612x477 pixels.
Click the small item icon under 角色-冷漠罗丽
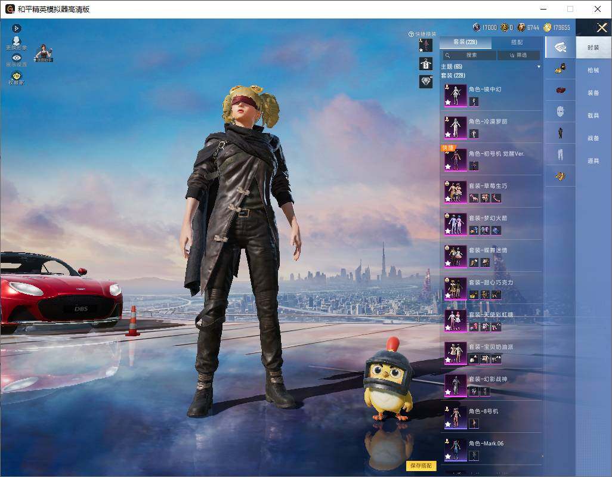pos(474,134)
